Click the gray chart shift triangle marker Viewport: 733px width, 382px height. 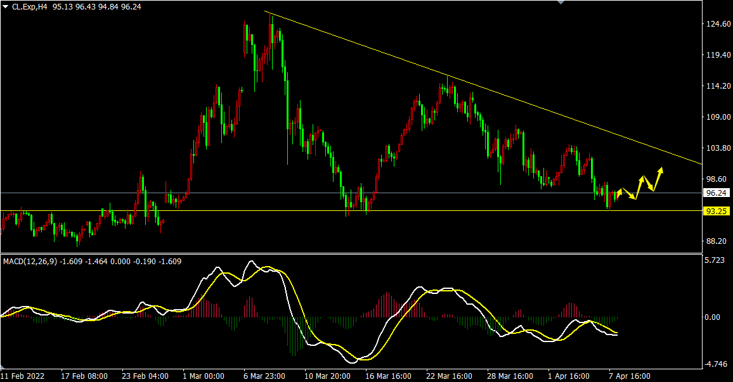(560, 3)
